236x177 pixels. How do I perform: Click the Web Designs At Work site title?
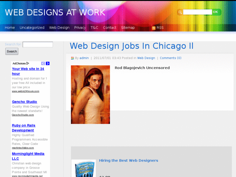(x=55, y=12)
